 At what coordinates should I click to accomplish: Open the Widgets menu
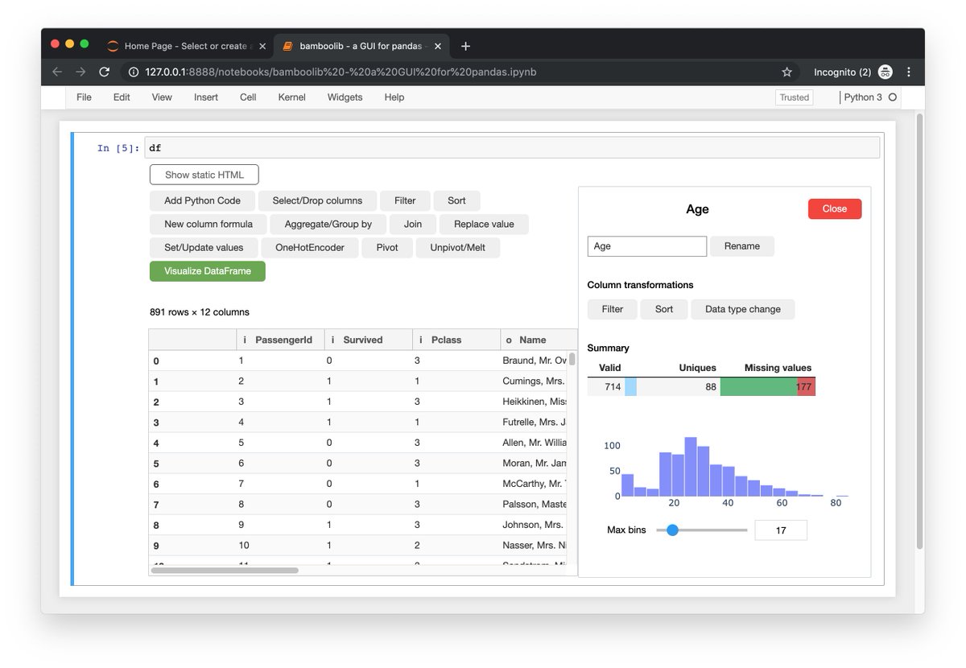345,97
